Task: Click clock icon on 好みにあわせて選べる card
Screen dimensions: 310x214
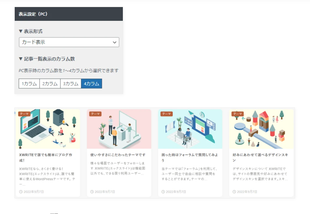Action: 234,192
